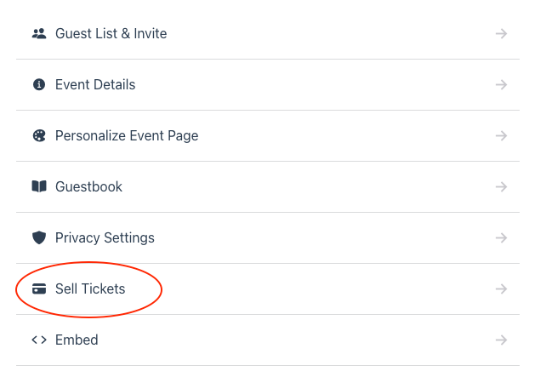
Task: Click the Guest List people icon
Action: (38, 34)
